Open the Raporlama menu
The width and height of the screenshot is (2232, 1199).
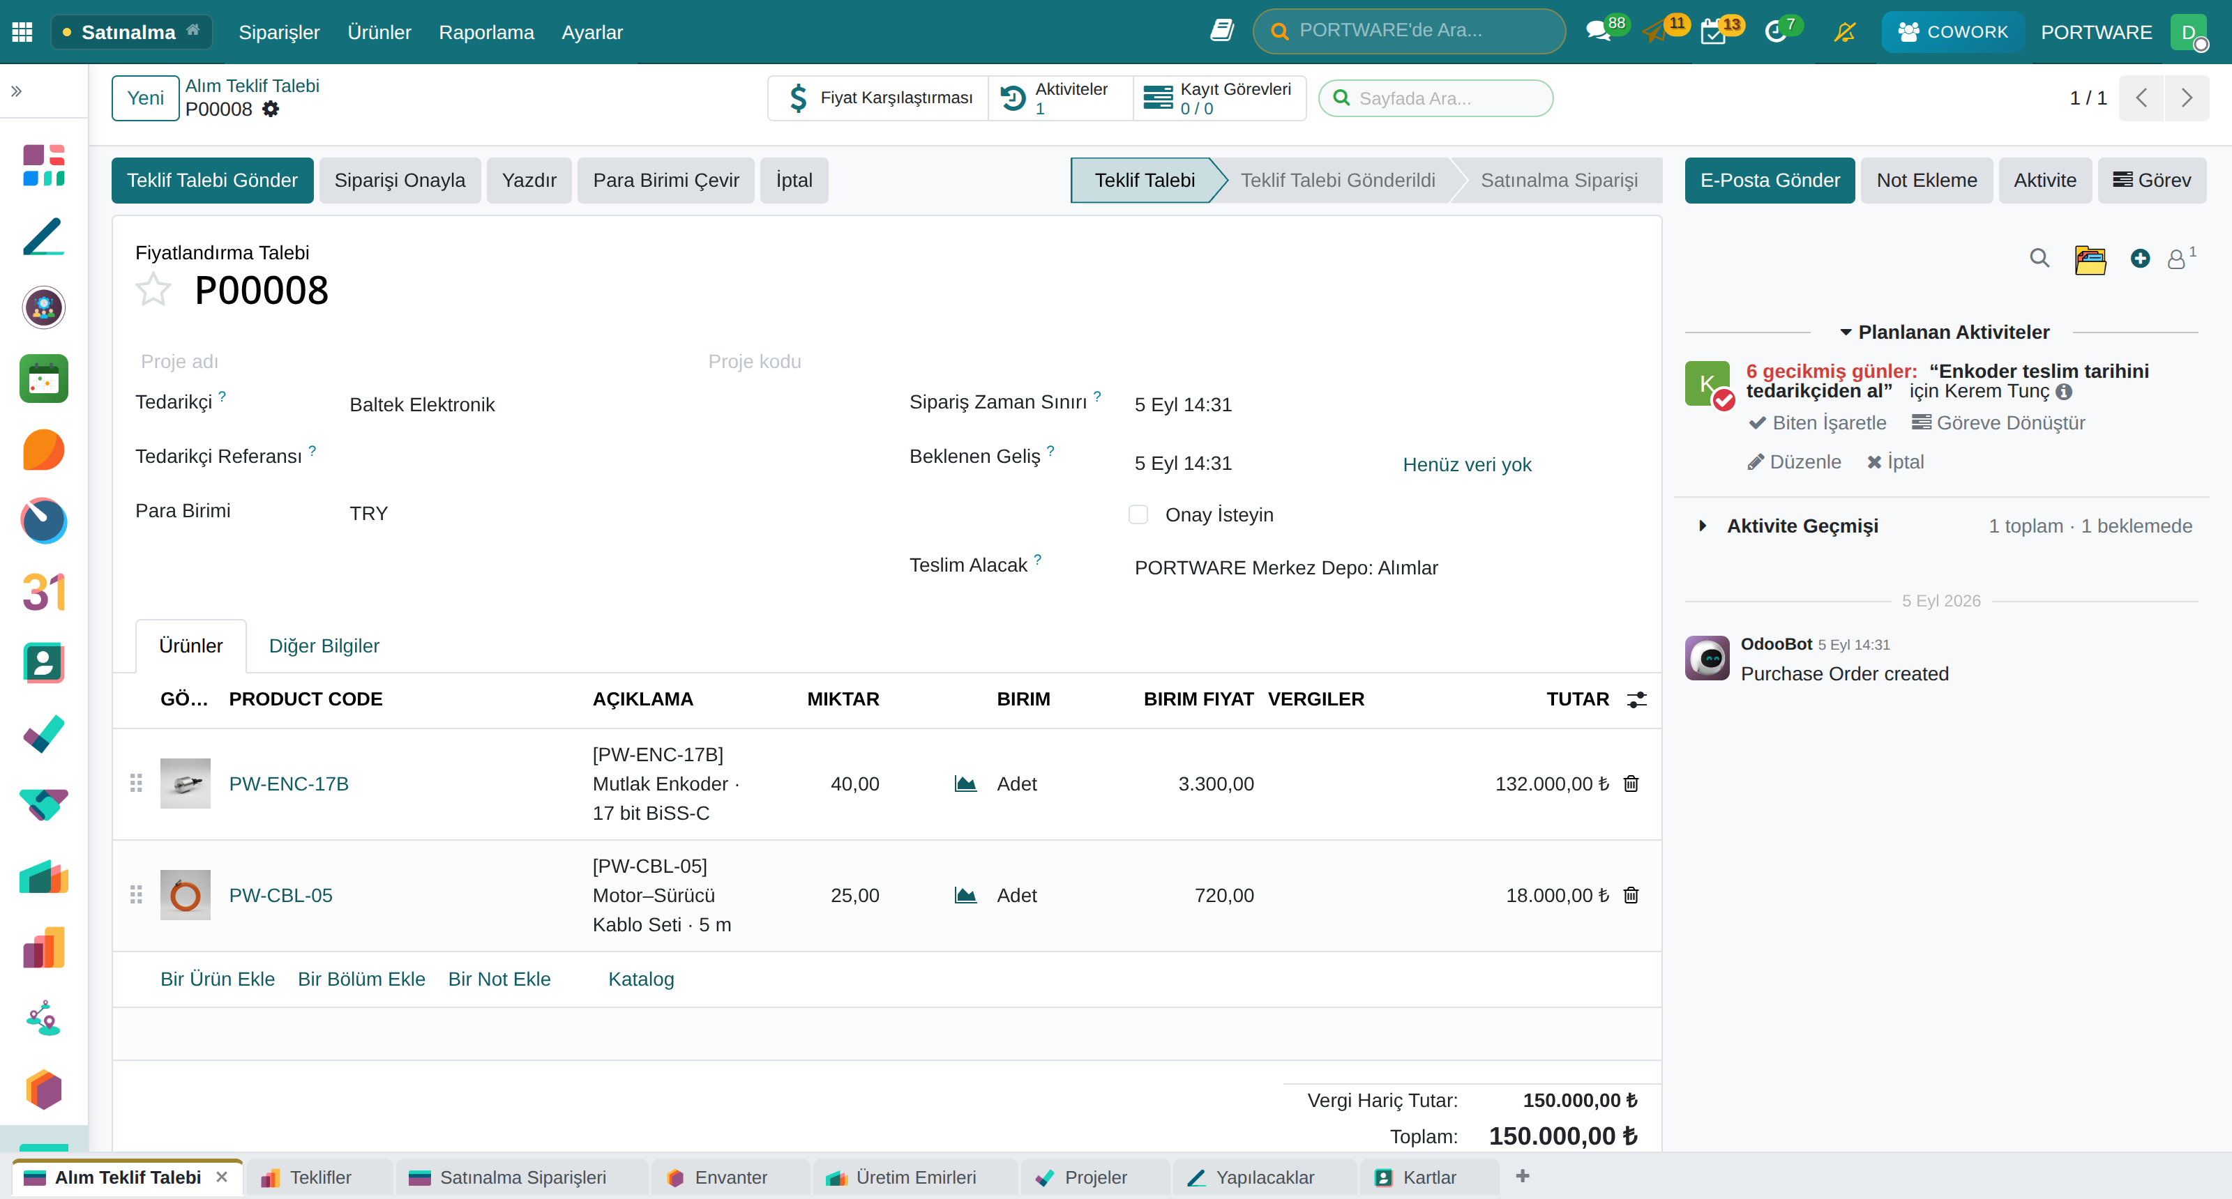487,32
